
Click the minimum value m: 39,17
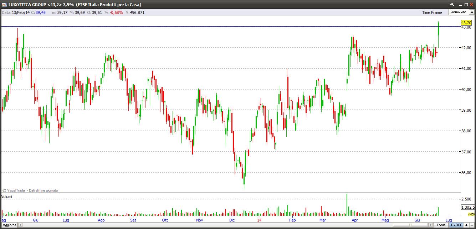tap(60, 12)
